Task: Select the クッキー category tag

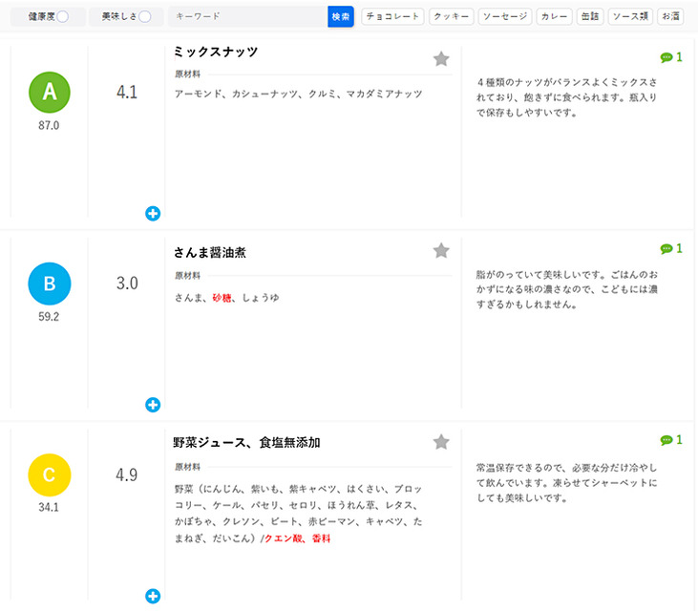Action: [x=451, y=16]
